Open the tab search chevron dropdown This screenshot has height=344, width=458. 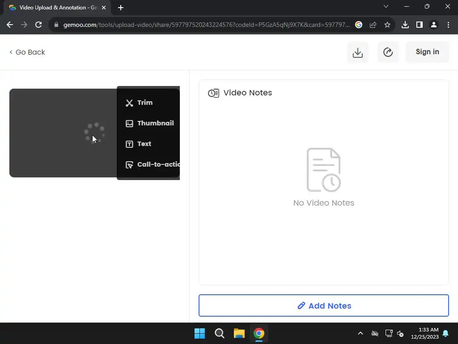(386, 6)
